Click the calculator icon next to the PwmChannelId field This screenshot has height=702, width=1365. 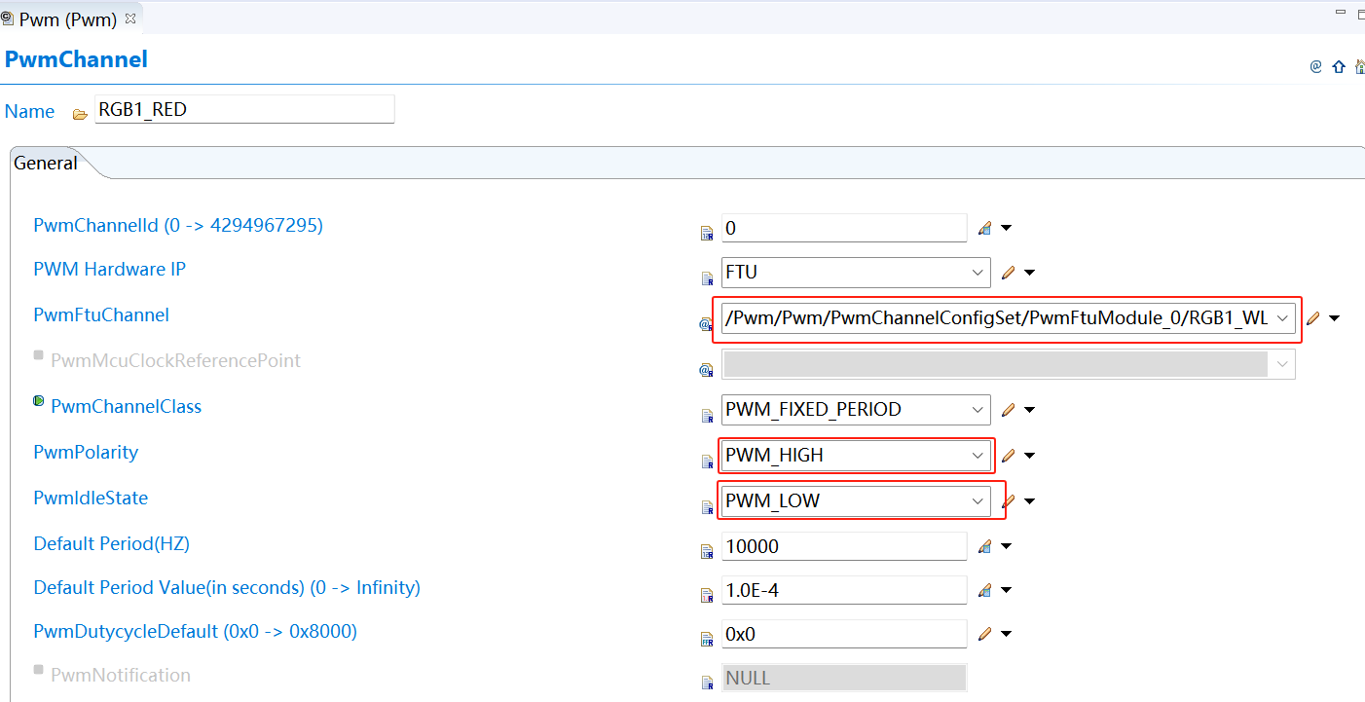click(984, 228)
